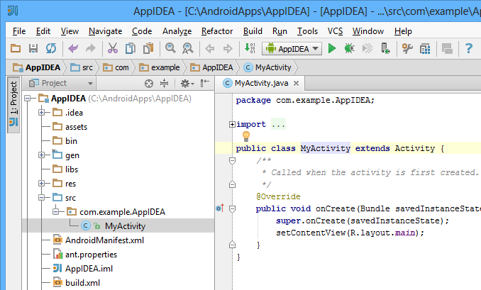Click the Synchronize refresh icon
The image size is (481, 290).
pyautogui.click(x=51, y=48)
